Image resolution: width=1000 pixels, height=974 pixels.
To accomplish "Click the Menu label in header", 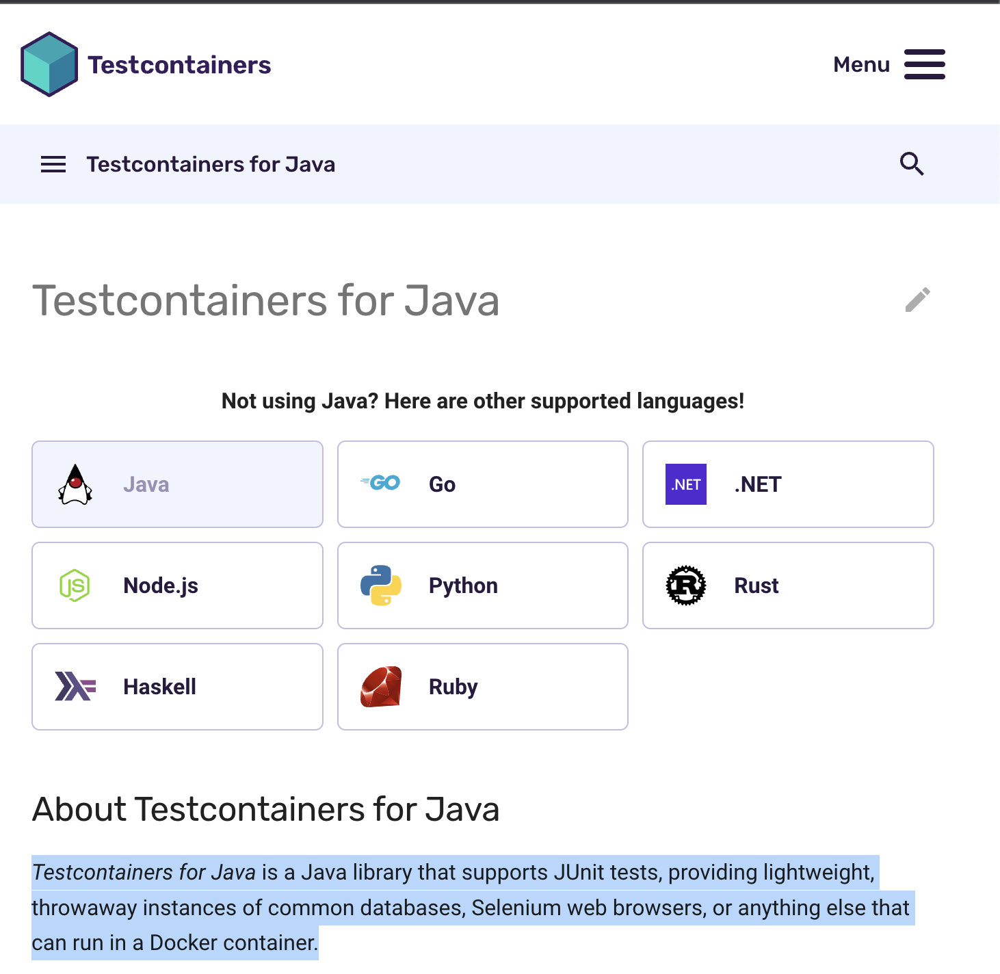I will [x=861, y=64].
